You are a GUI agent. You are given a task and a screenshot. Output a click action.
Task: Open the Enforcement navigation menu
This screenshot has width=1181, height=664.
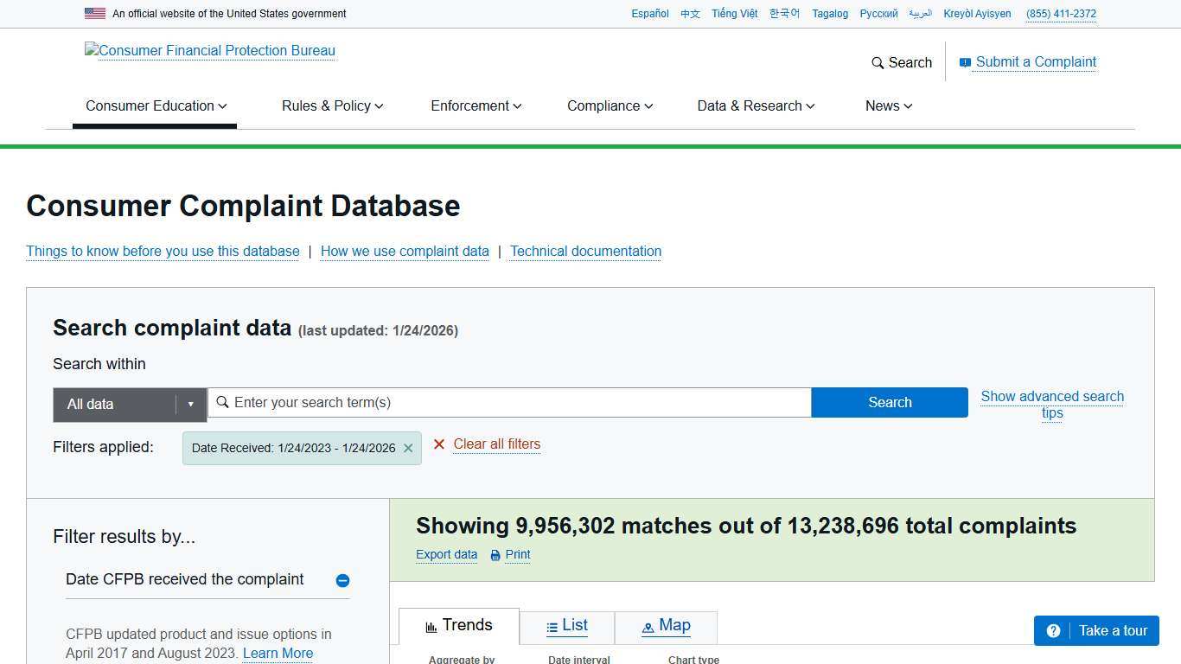(x=476, y=105)
